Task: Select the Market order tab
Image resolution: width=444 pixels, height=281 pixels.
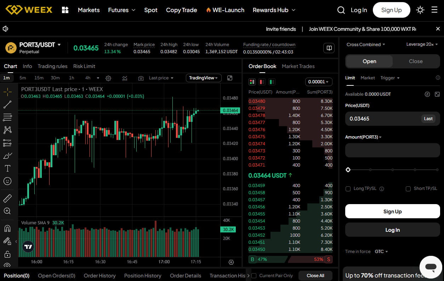Action: click(x=368, y=78)
